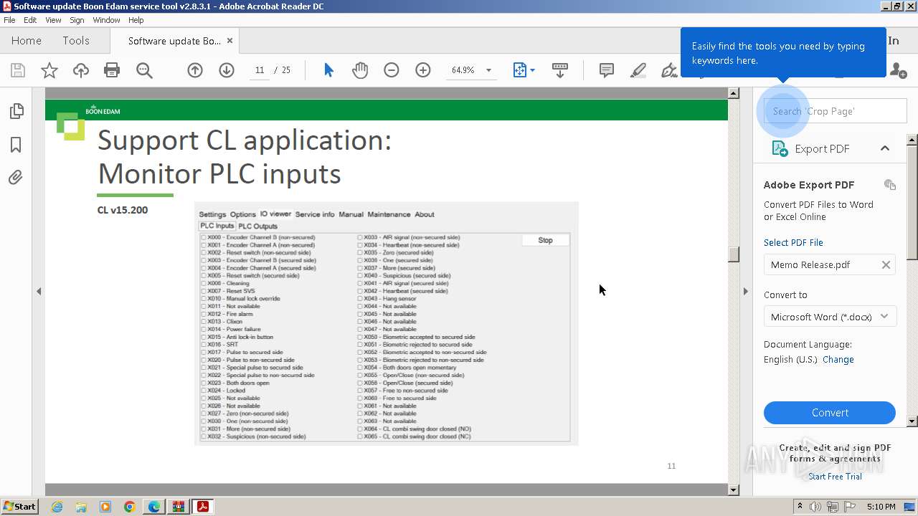Open the Window menu
This screenshot has height=516, width=918.
[x=106, y=20]
